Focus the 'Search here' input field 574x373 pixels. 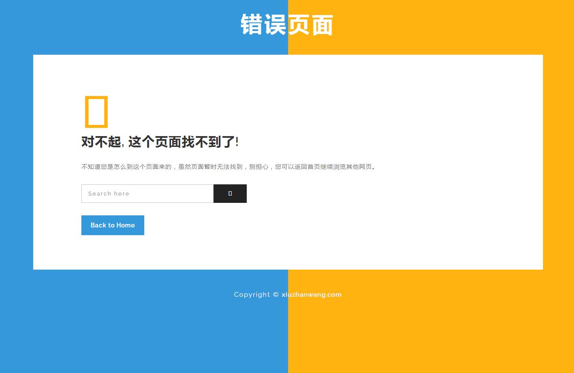(147, 193)
